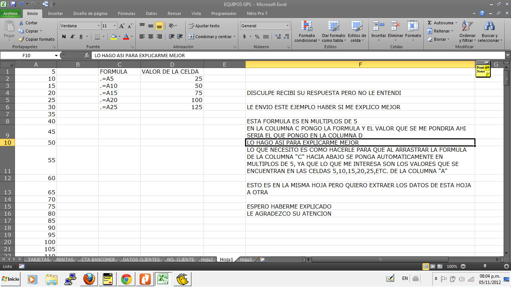The width and height of the screenshot is (511, 287).
Task: Open the Borrar dropdown
Action: tap(438, 39)
